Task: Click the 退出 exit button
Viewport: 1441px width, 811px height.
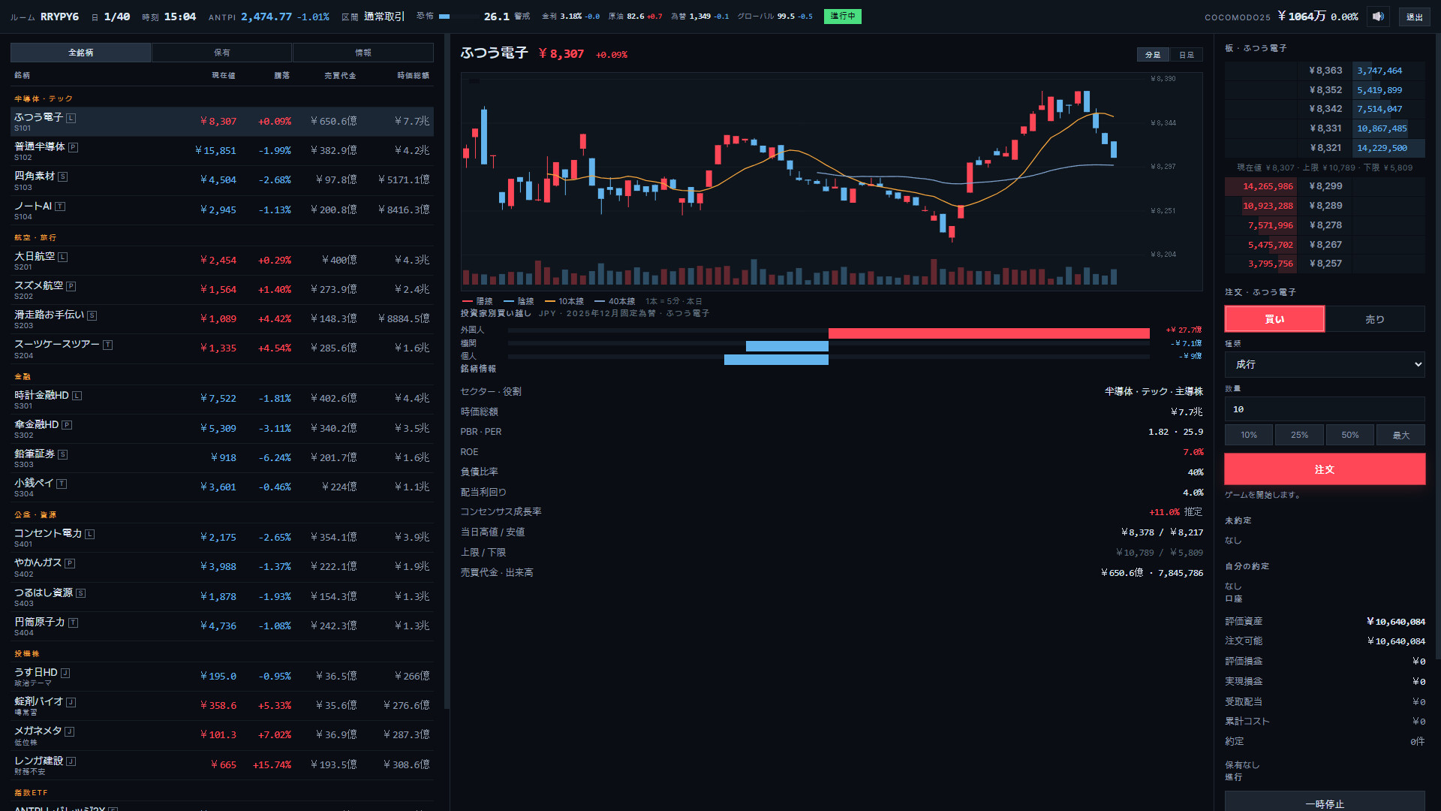Action: [1414, 17]
